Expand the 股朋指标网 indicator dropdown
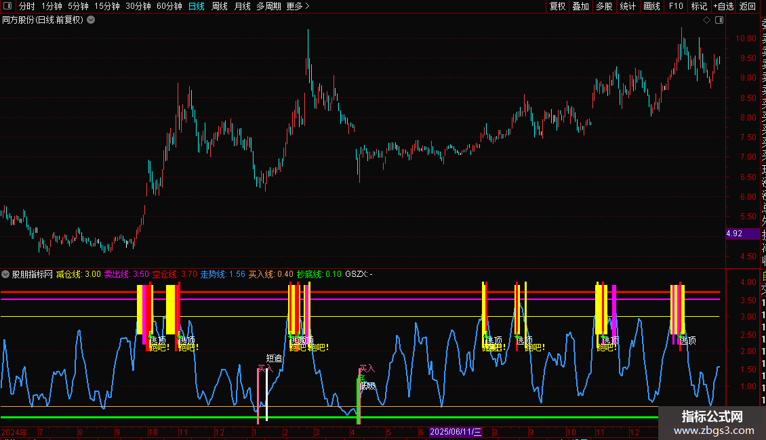 click(6, 274)
